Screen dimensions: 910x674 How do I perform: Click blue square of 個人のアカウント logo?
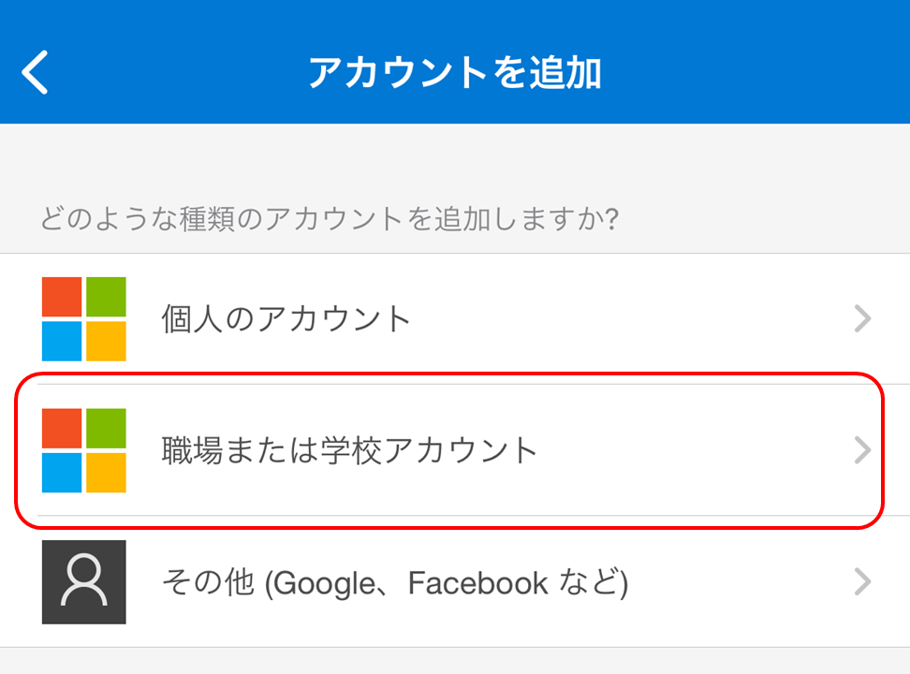click(63, 341)
